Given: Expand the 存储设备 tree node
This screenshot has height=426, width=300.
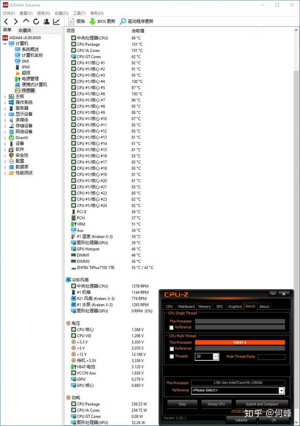Looking at the screenshot, I should tap(5, 126).
